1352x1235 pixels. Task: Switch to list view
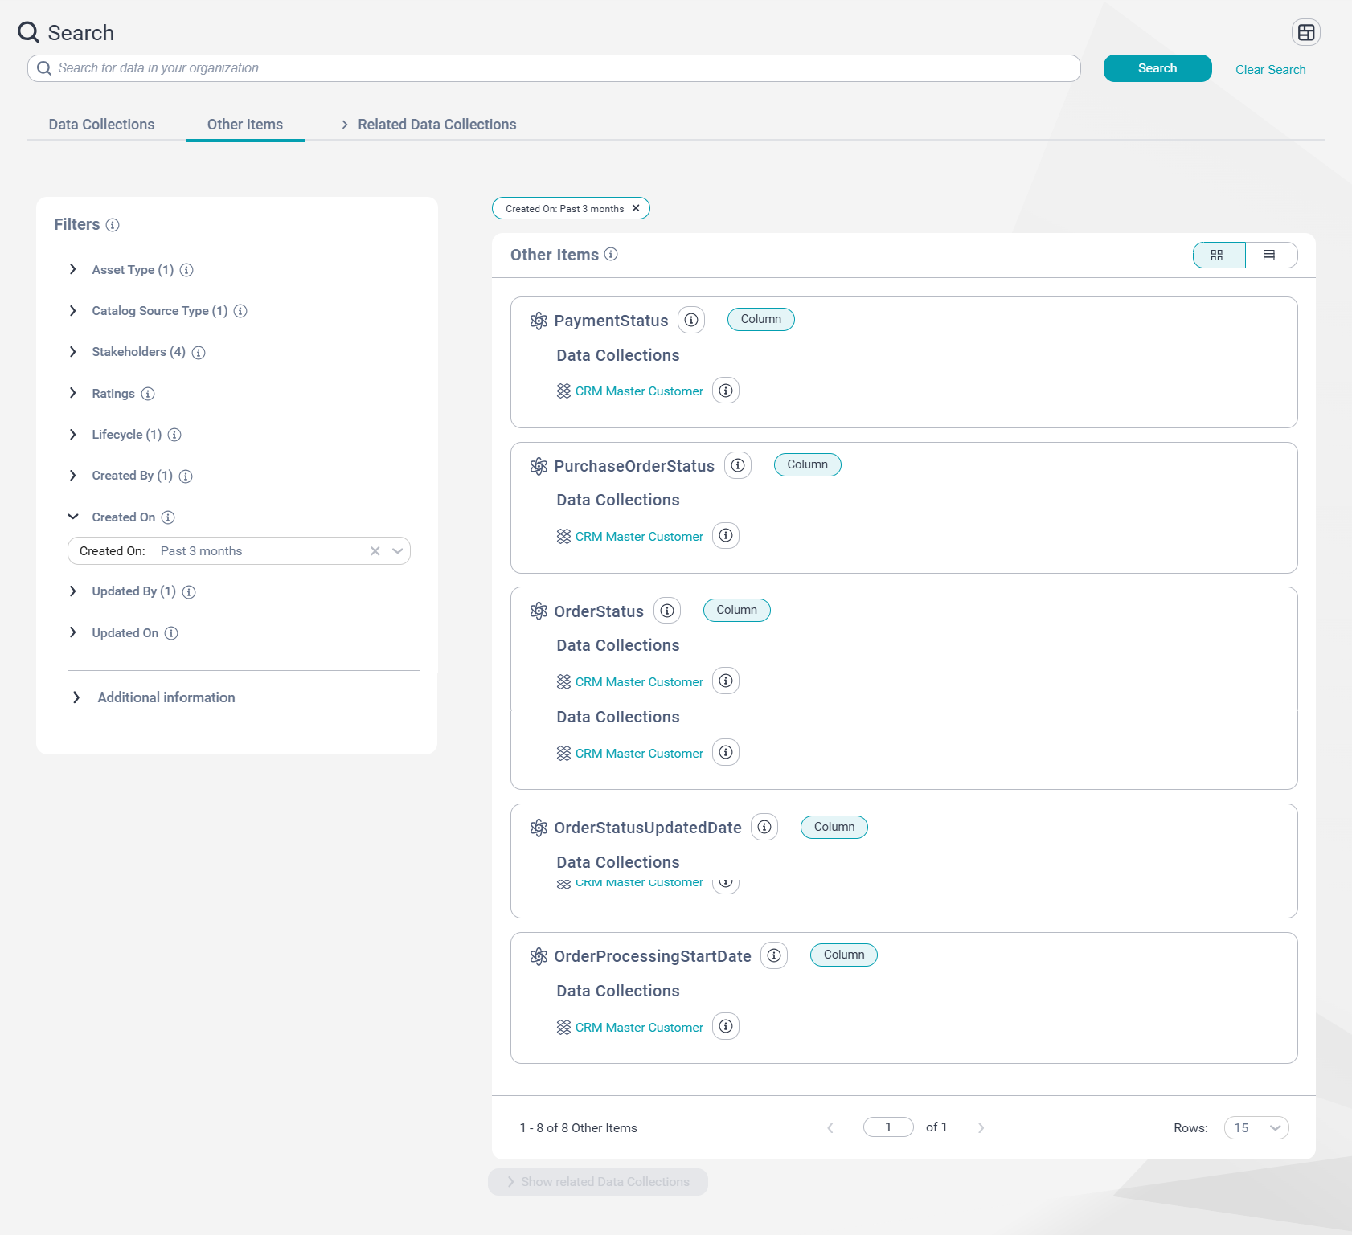pos(1270,255)
